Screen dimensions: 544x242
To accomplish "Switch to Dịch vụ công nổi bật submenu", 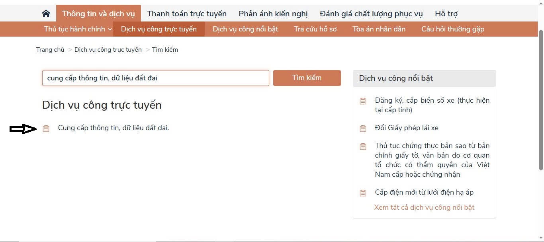I will tap(245, 29).
